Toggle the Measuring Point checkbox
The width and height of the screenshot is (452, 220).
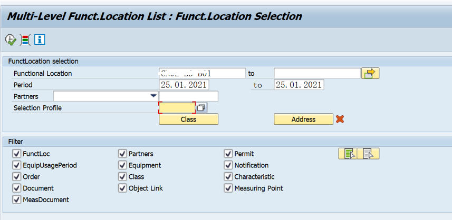pos(228,188)
